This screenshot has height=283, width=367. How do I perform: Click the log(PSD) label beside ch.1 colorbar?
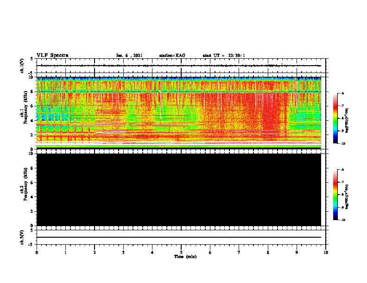(x=347, y=120)
